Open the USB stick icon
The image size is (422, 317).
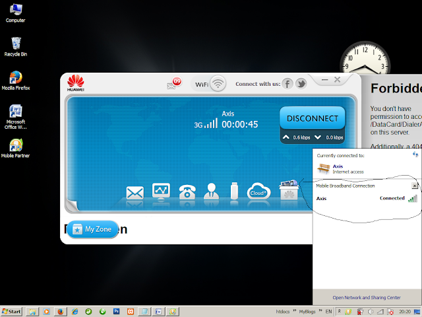235,191
